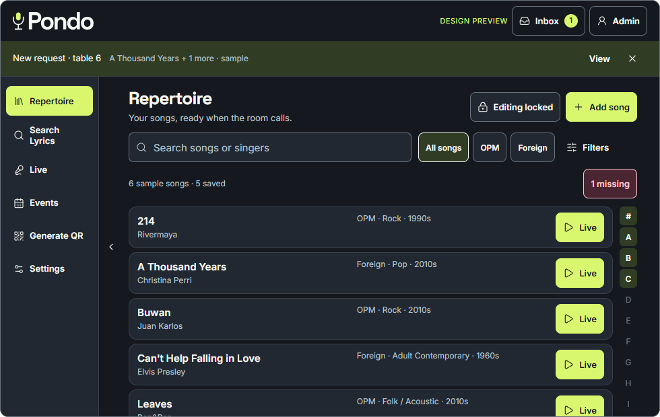Click the Events calendar icon

point(19,203)
